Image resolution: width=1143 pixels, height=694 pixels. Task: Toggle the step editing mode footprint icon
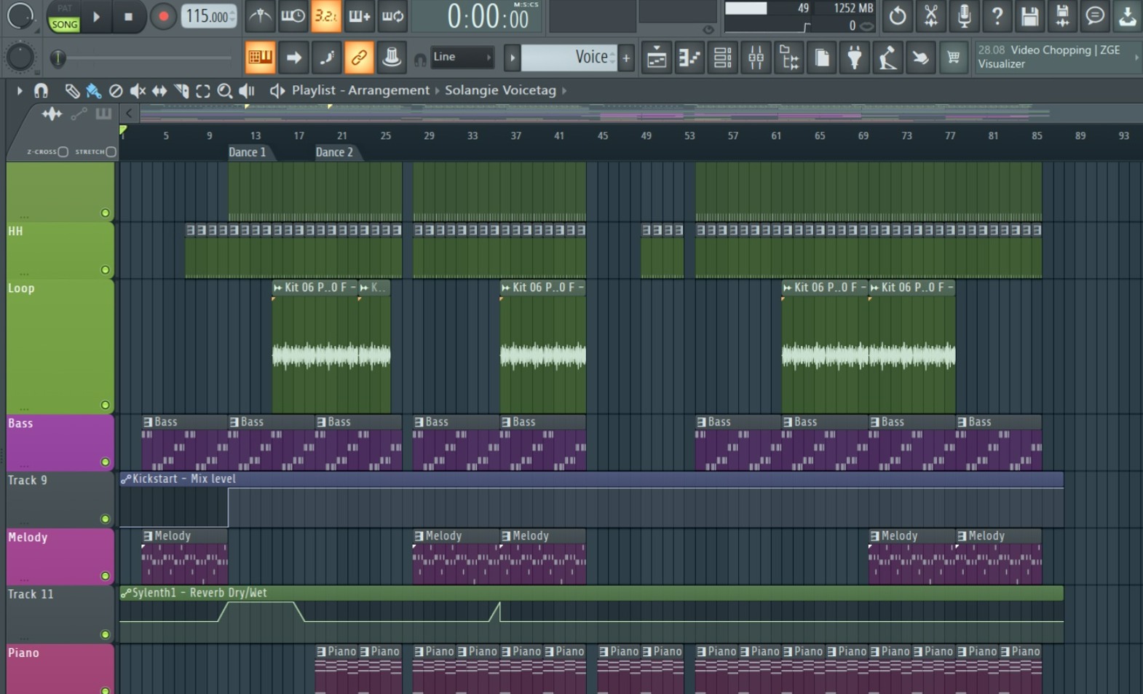[326, 58]
